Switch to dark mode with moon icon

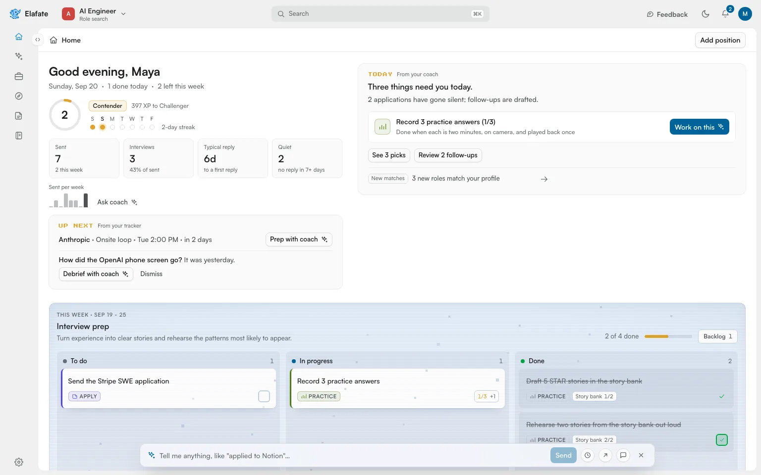coord(706,14)
